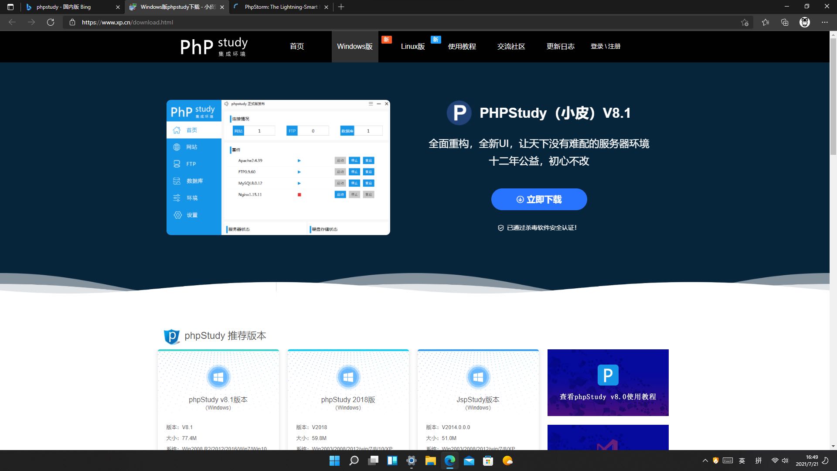The width and height of the screenshot is (837, 471).
Task: Reload the page with the refresh icon
Action: (51, 22)
